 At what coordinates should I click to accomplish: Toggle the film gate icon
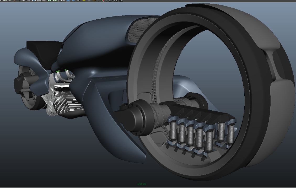pyautogui.click(x=28, y=0)
